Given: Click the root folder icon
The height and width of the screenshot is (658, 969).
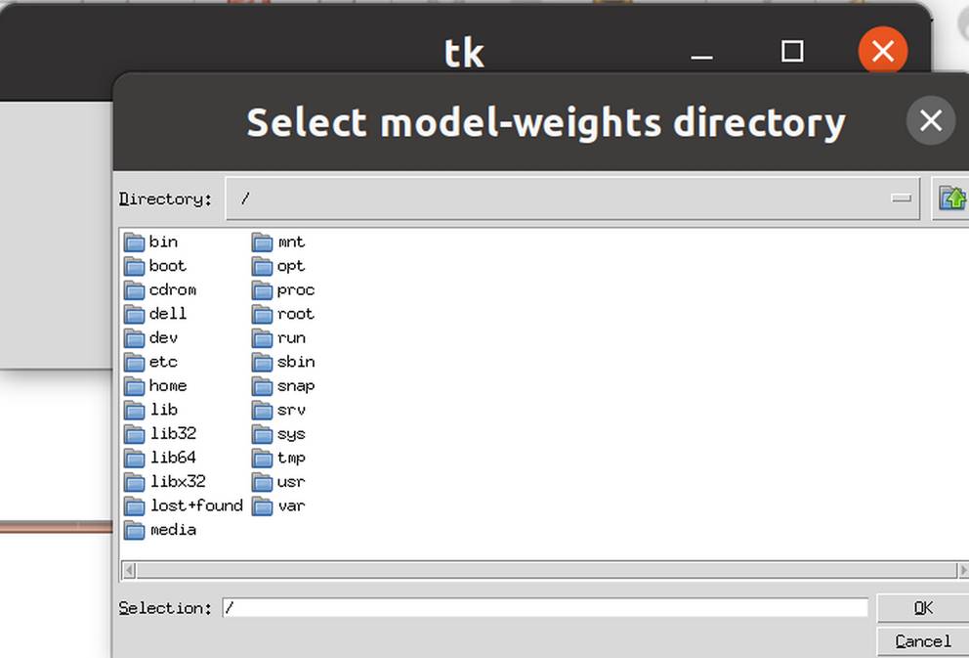Looking at the screenshot, I should (262, 314).
